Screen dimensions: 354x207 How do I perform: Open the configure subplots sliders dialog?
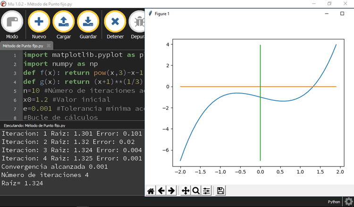206,191
